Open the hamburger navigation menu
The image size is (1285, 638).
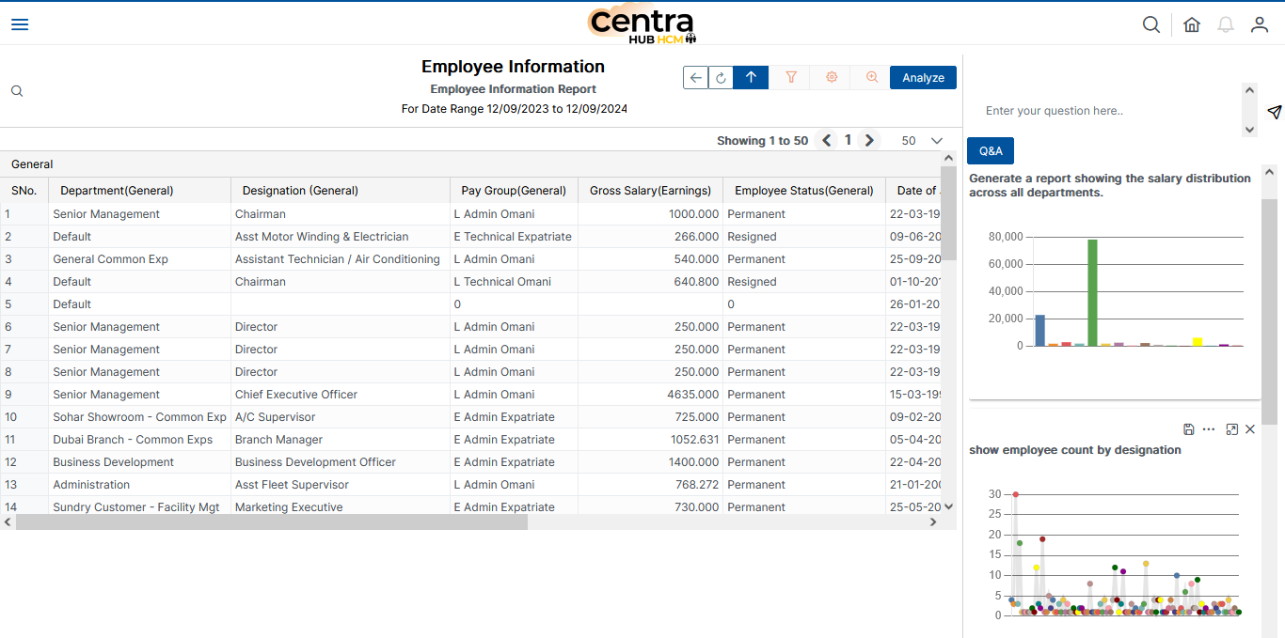click(20, 24)
